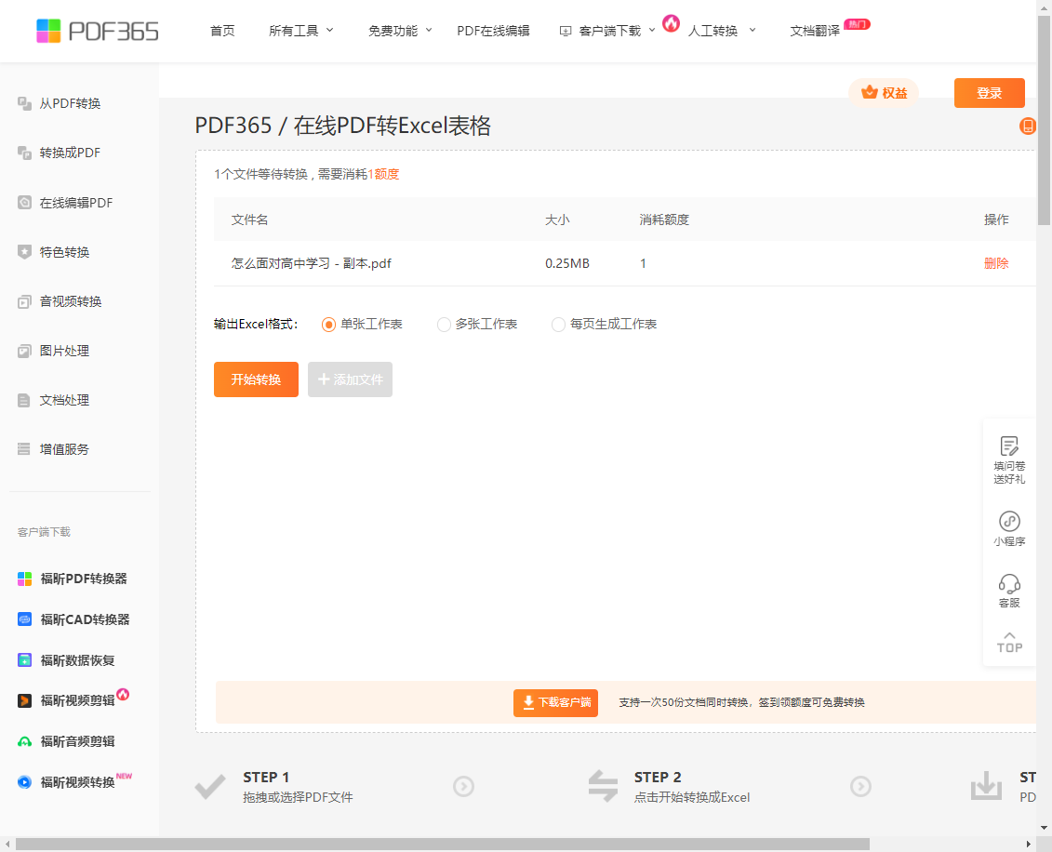The width and height of the screenshot is (1052, 852).
Task: Click the 权益 crown button
Action: coord(885,93)
